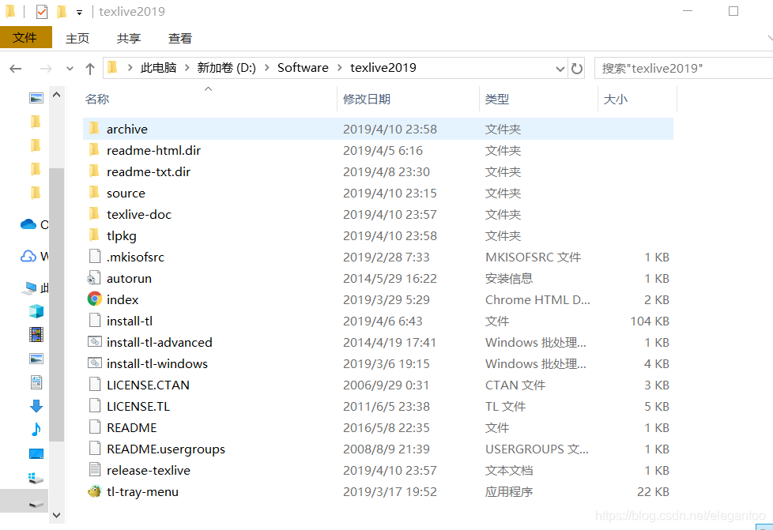Open Videos film icon in sidebar
Image resolution: width=773 pixels, height=530 pixels.
[36, 335]
